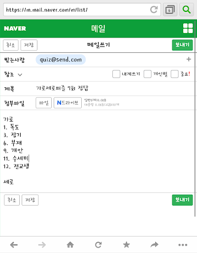Open the browser tabs switcher icon
The height and width of the screenshot is (253, 197).
tap(170, 9)
